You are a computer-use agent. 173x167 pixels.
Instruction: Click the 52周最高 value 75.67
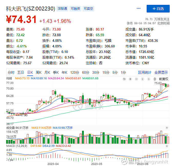pos(27,63)
